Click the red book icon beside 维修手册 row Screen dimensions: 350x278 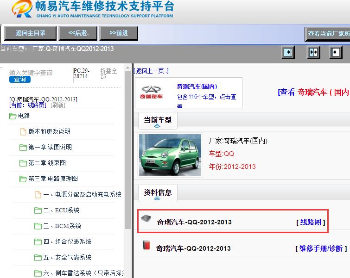click(146, 245)
